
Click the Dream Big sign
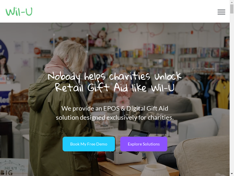(14, 167)
